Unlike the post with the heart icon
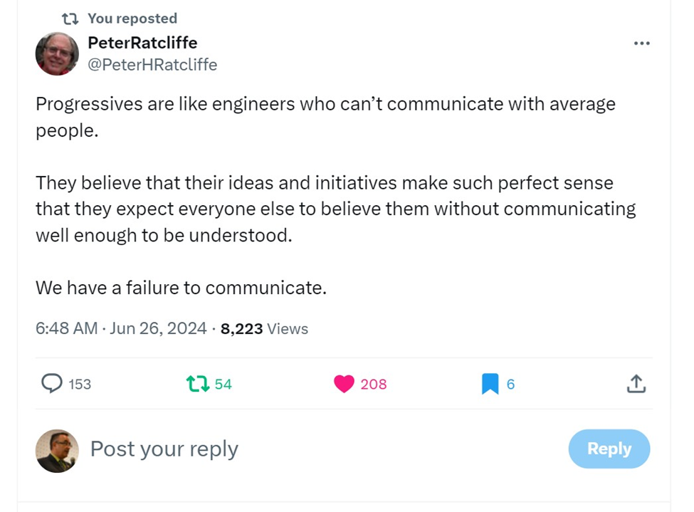The image size is (694, 512). point(344,384)
